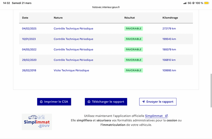Viewport: 212px width, 139px height.
Task: Click the 190079 km mileage entry
Action: point(169,50)
